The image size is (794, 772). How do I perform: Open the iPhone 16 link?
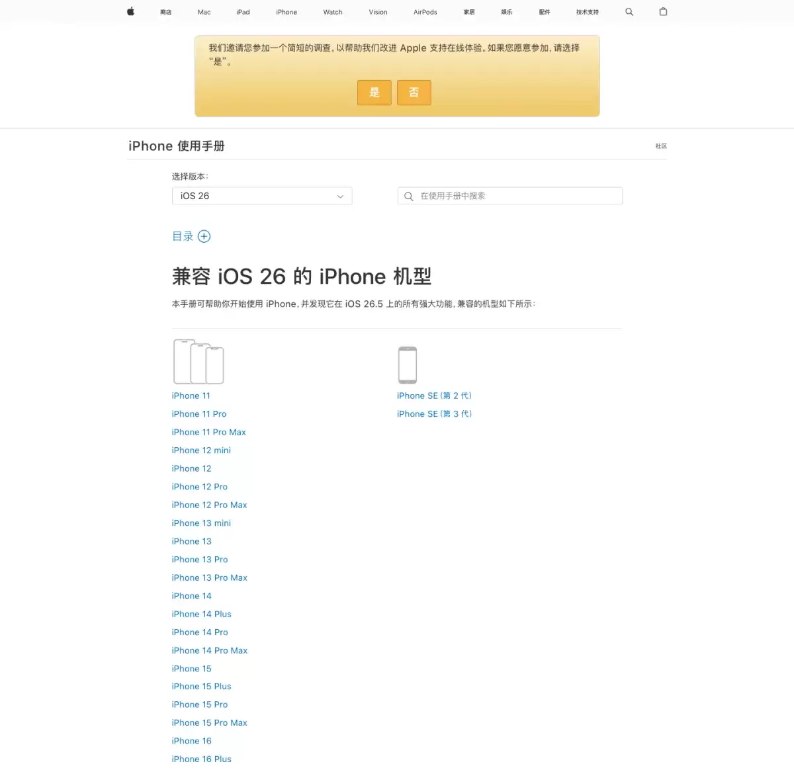(192, 741)
